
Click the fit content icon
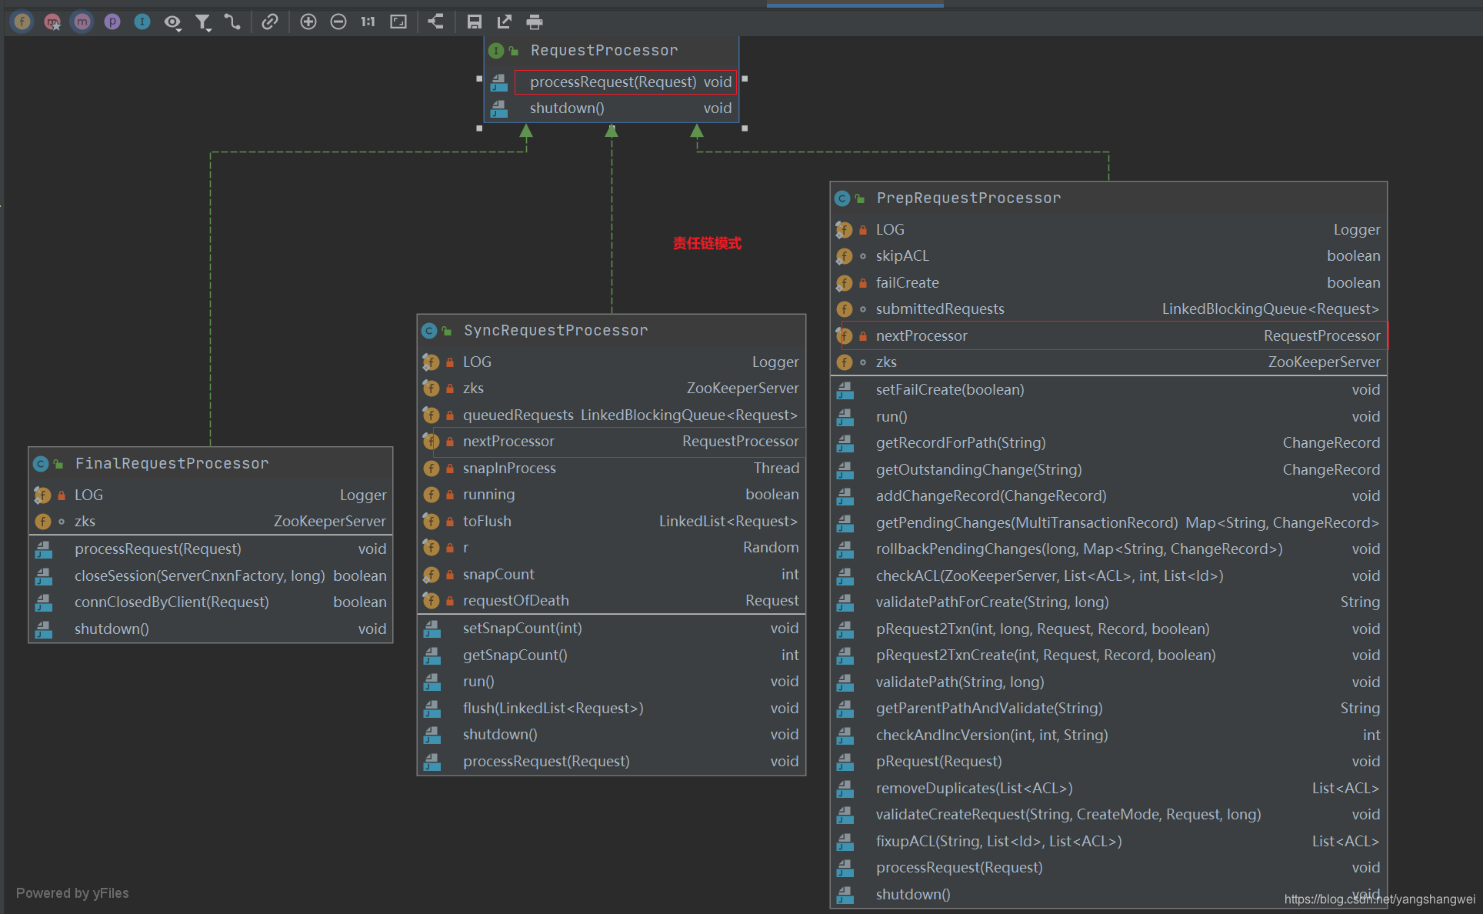click(x=398, y=22)
